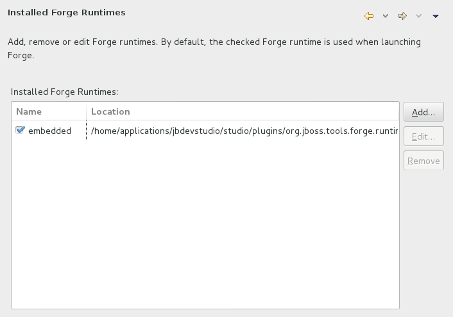The height and width of the screenshot is (317, 453).
Task: Open the Forward history dropdown arrow
Action: coord(419,16)
